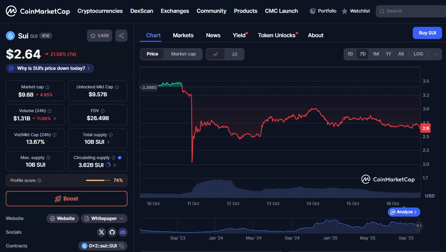Copy the SUI contract address
Screen dimensions: 446x252
122,246
